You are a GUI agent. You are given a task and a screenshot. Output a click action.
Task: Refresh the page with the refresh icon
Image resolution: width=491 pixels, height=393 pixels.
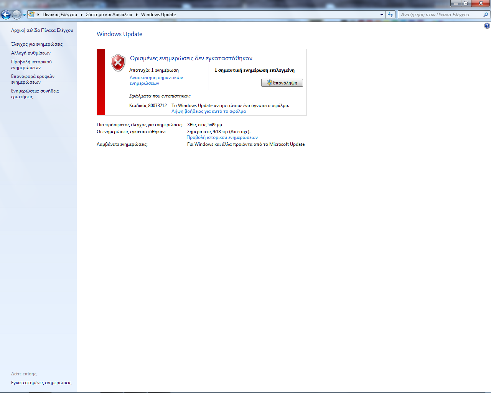point(390,15)
